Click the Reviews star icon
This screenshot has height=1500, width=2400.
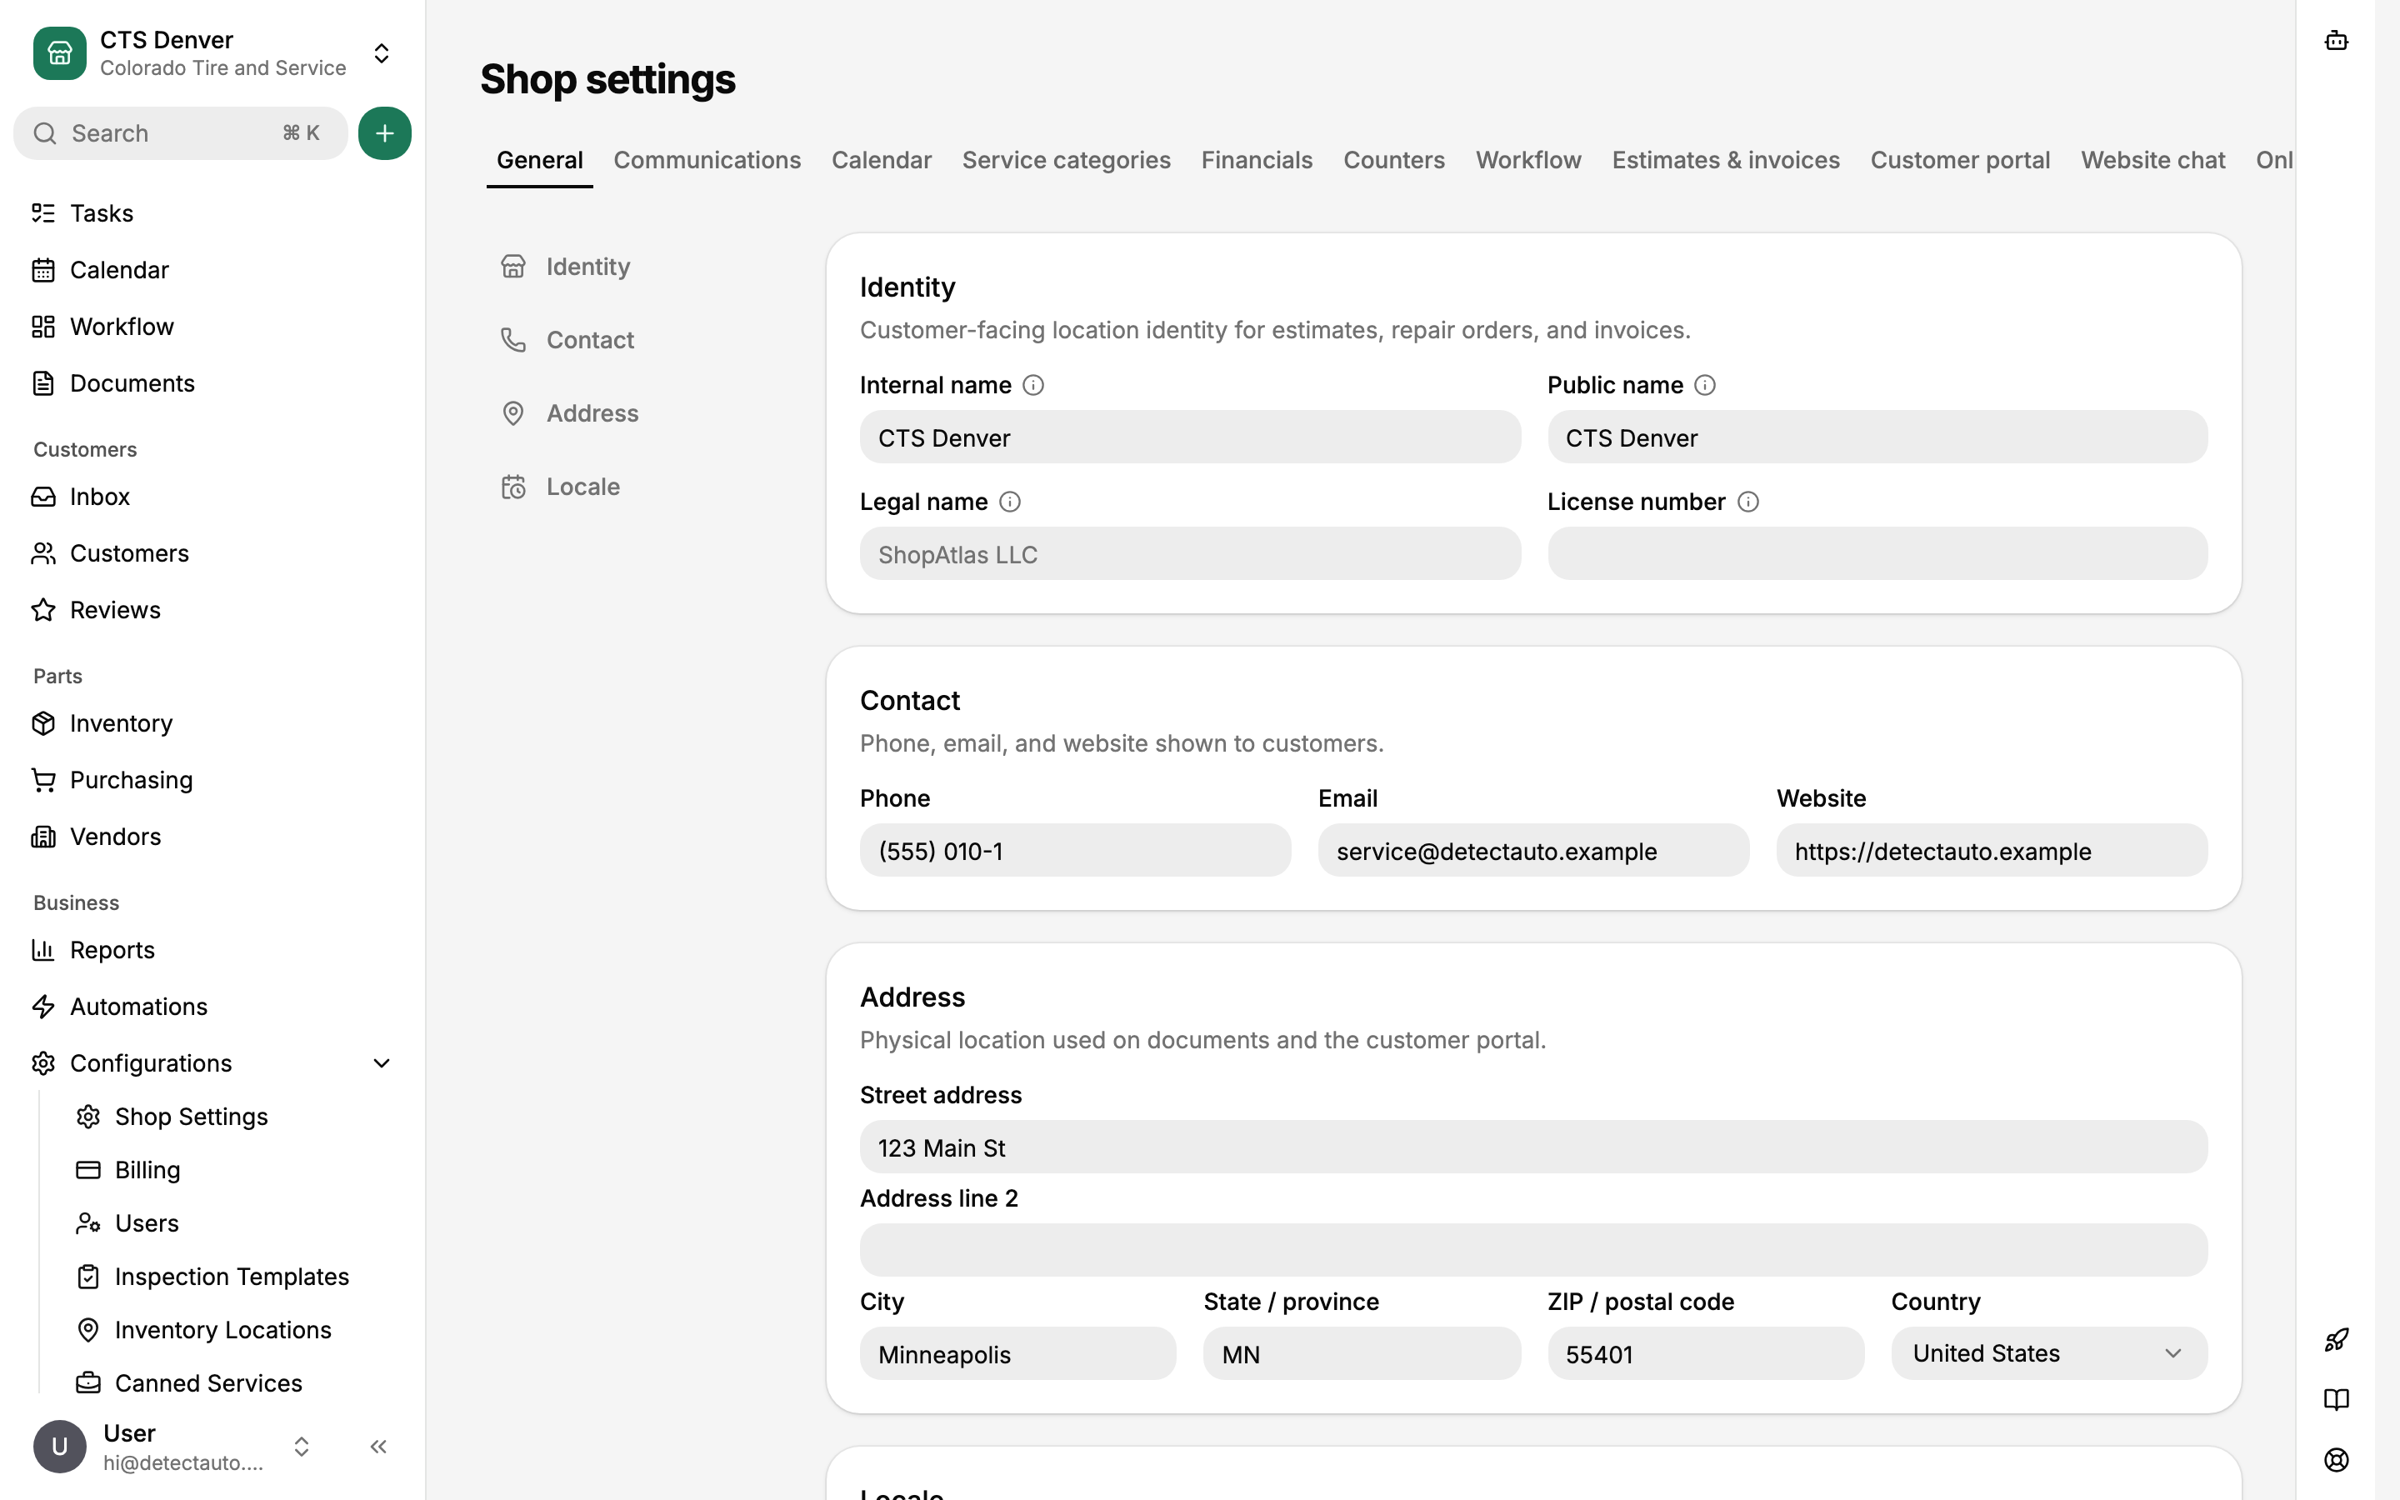43,609
